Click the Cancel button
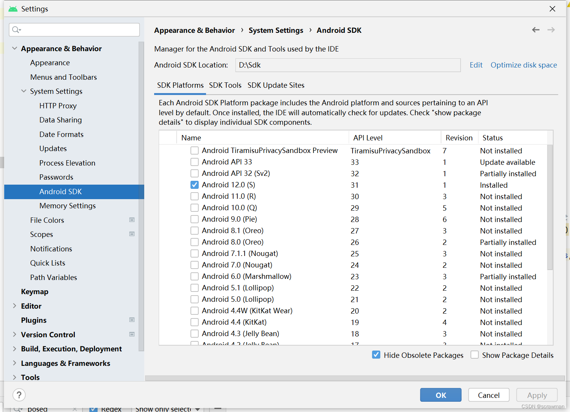The height and width of the screenshot is (412, 570). pos(489,395)
